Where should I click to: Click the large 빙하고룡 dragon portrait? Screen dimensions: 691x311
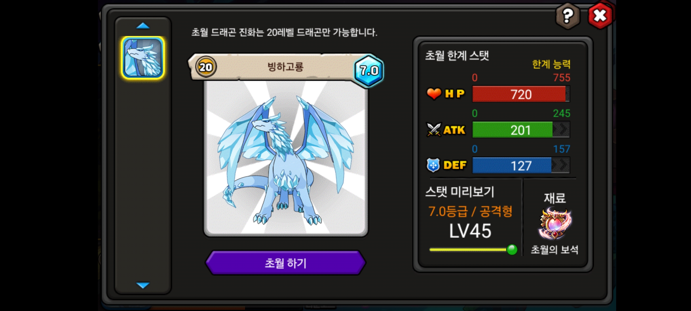click(286, 158)
